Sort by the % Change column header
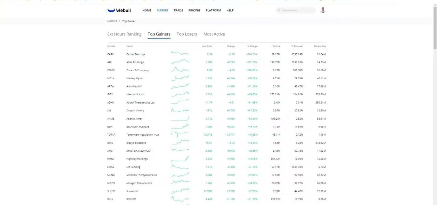This screenshot has width=437, height=205. (x=253, y=46)
